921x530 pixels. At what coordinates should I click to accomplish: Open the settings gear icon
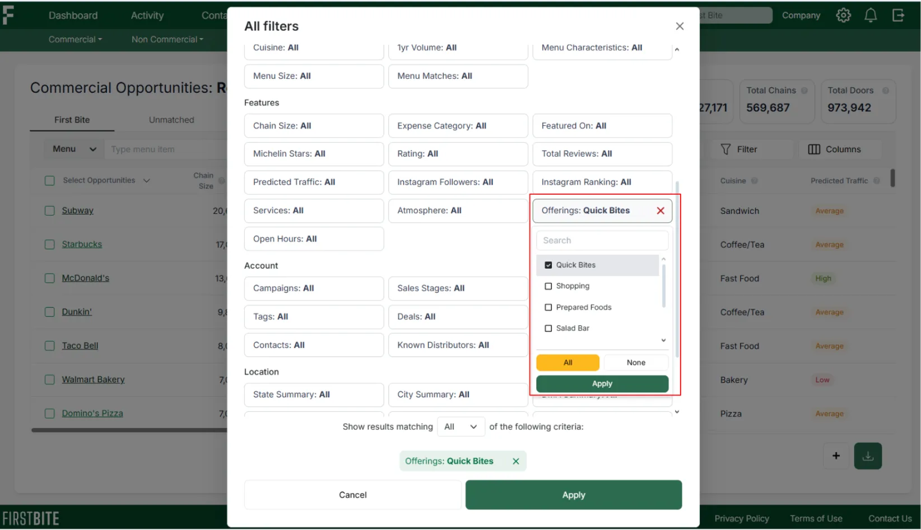pyautogui.click(x=843, y=16)
